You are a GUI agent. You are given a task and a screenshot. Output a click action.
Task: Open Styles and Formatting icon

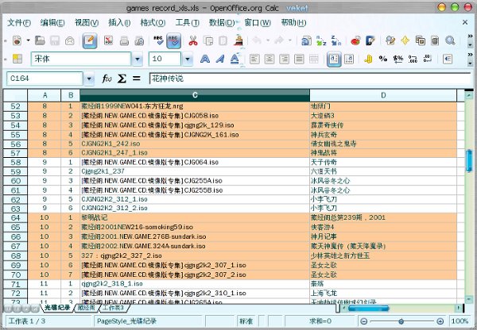(17, 59)
